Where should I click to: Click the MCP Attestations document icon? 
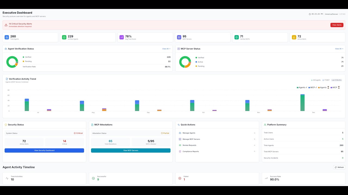coord(92,125)
